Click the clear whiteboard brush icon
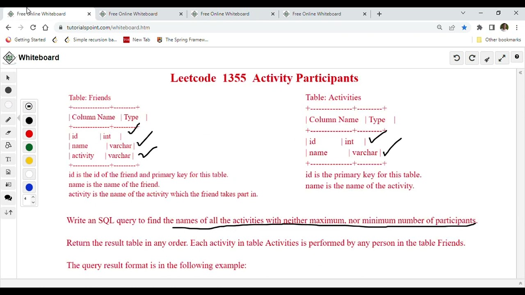The image size is (525, 295). click(x=487, y=59)
